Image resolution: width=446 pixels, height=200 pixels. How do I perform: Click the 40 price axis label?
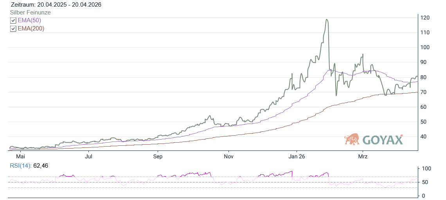point(424,136)
